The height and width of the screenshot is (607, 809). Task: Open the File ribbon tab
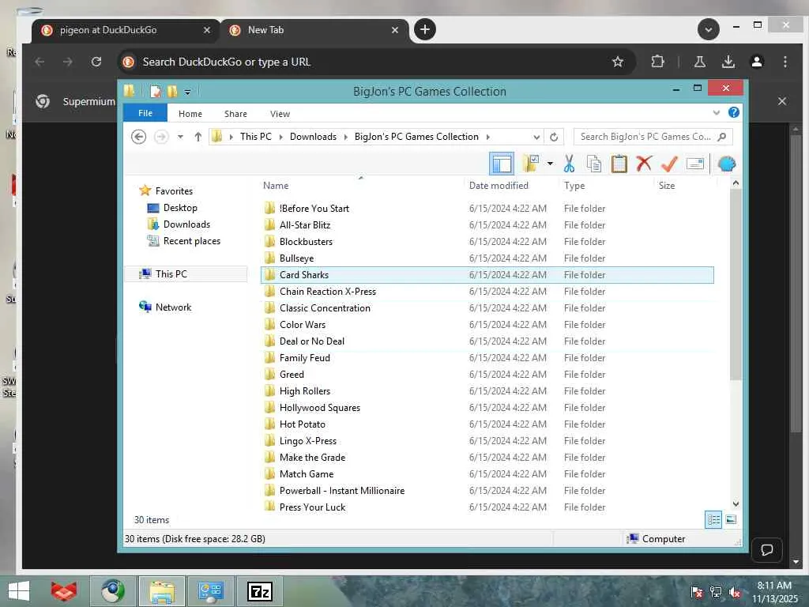[x=145, y=113]
